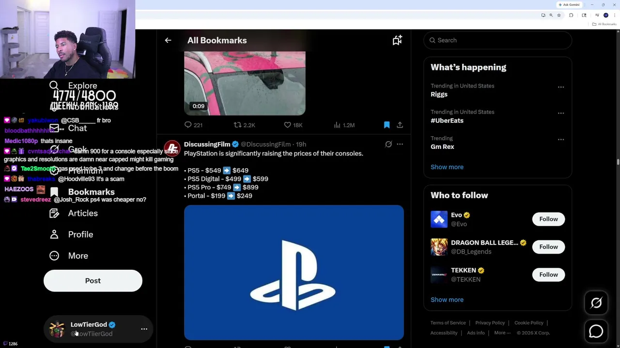This screenshot has width=620, height=348.
Task: Click the Grok explain icon on DiscussingFilm post
Action: [x=388, y=144]
